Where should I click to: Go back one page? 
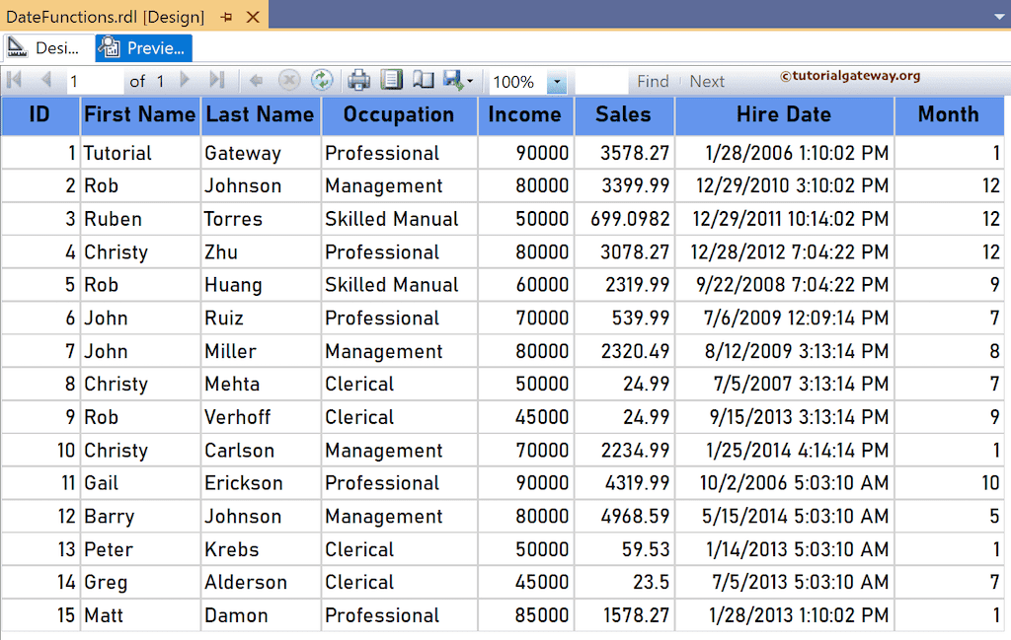pyautogui.click(x=46, y=82)
